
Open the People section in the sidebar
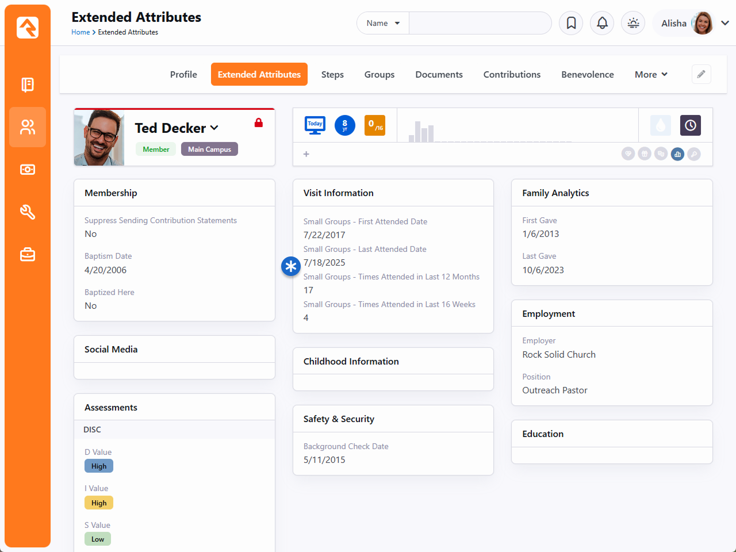[x=28, y=127]
